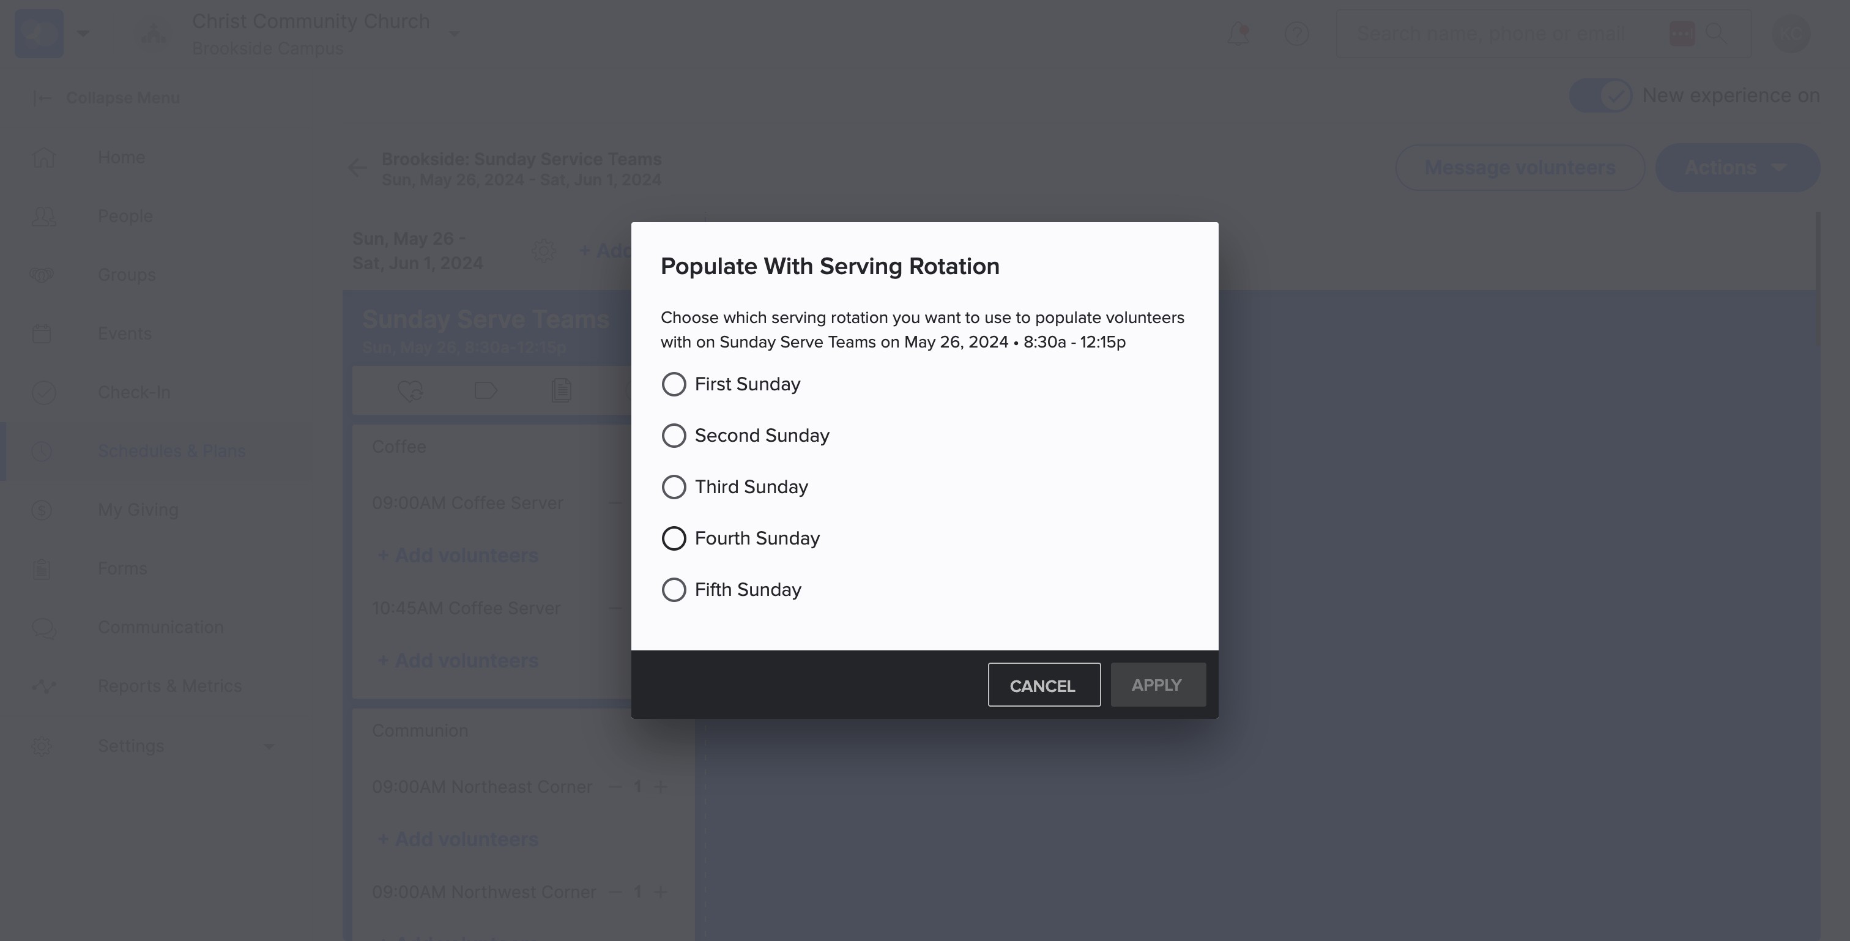Click the search magnifier icon
The height and width of the screenshot is (941, 1850).
click(1715, 34)
